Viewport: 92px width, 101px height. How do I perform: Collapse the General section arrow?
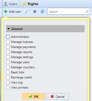coord(8,29)
